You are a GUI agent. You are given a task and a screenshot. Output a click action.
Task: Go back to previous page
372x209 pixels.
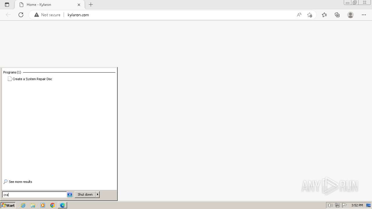coord(8,15)
